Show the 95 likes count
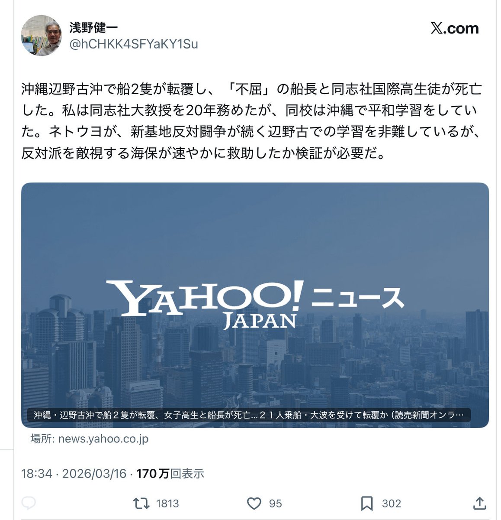Viewport: 501px width, 520px height. (275, 503)
